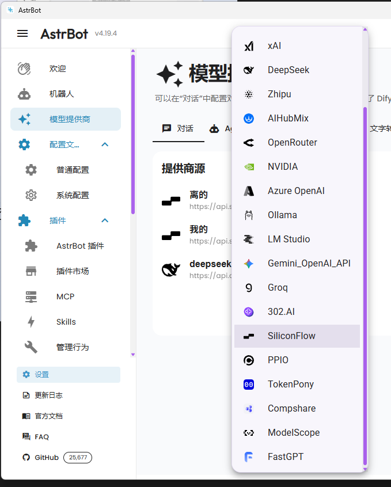The image size is (391, 487).
Task: Click the TokenPony blue icon
Action: (x=249, y=385)
